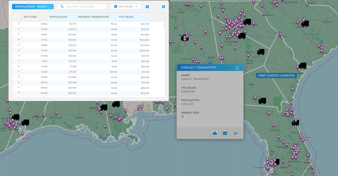Click nearest warehouse cell 19.96

click(x=114, y=66)
